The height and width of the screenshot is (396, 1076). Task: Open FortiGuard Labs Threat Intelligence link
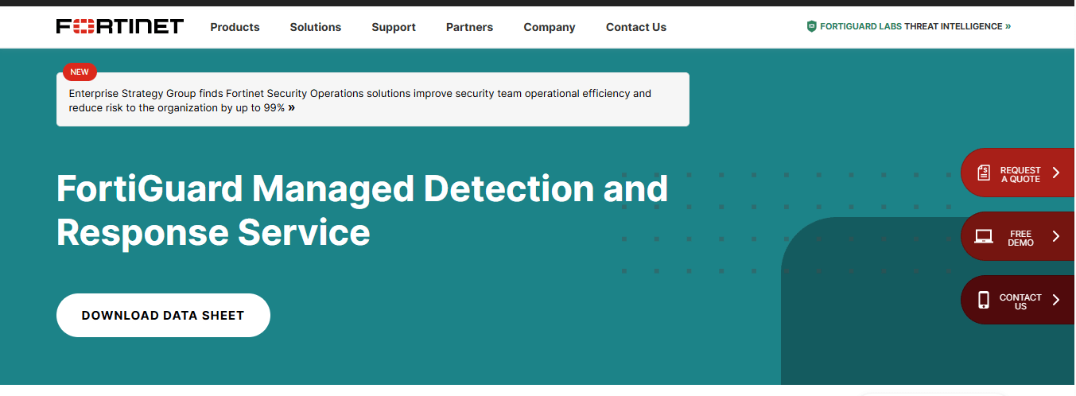click(909, 26)
